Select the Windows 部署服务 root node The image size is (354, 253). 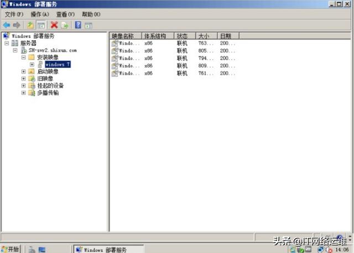(33, 36)
